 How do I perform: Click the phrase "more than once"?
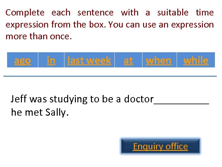(x=39, y=36)
